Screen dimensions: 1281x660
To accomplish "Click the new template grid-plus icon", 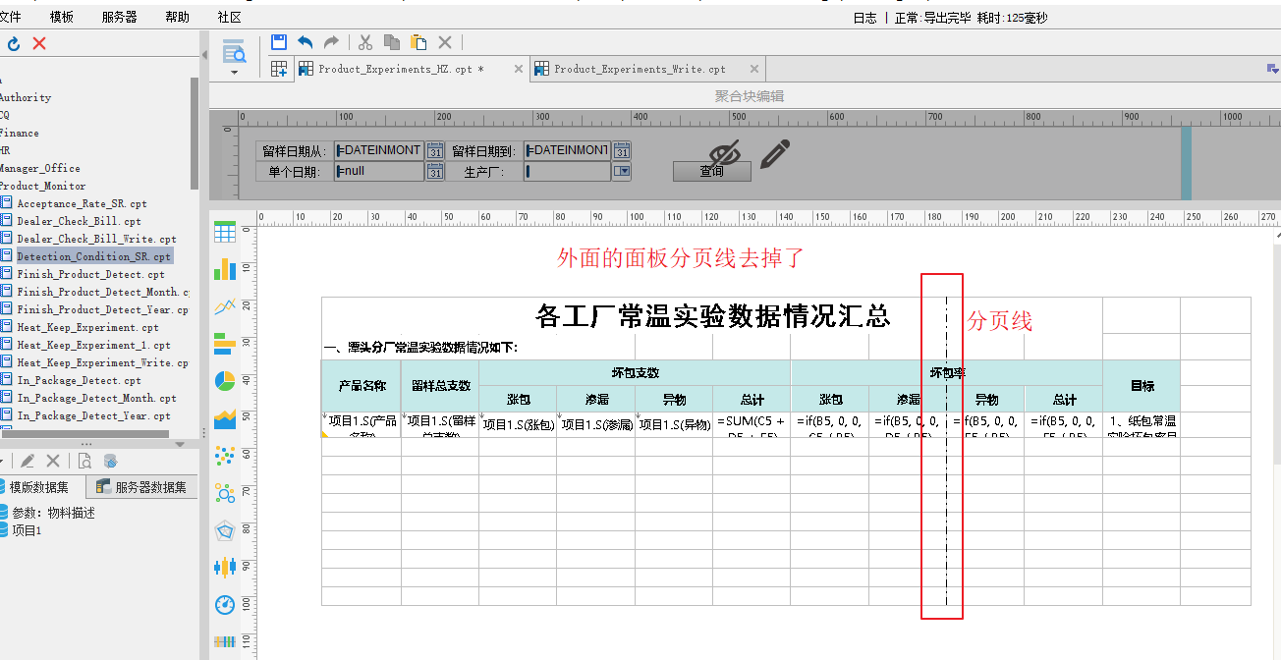I will coord(279,69).
